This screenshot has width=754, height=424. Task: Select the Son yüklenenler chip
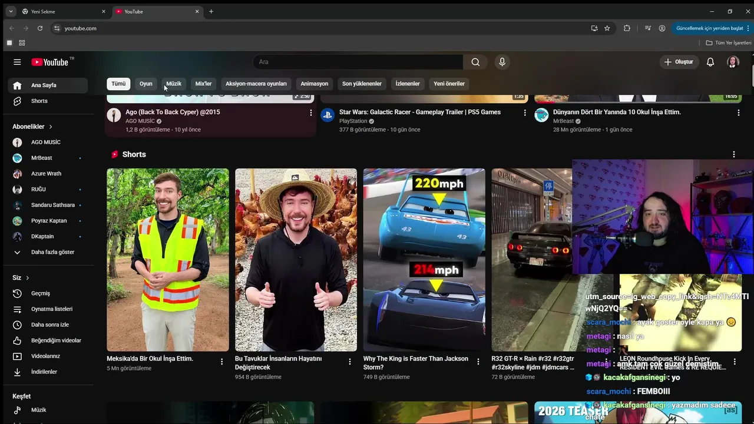click(x=362, y=84)
